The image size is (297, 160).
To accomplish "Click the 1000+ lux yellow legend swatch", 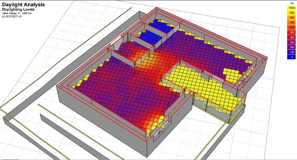I will (292, 8).
